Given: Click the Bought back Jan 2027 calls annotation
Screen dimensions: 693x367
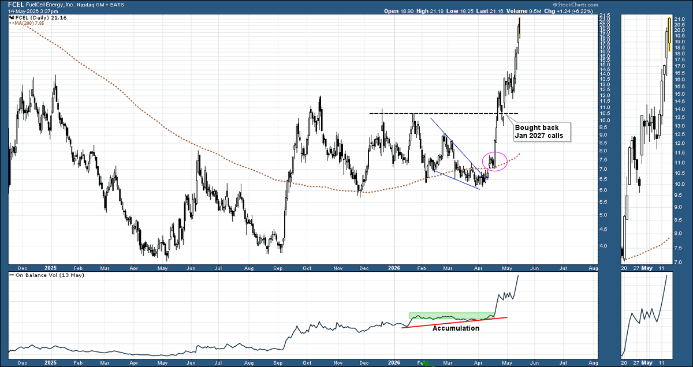Looking at the screenshot, I should [x=542, y=132].
